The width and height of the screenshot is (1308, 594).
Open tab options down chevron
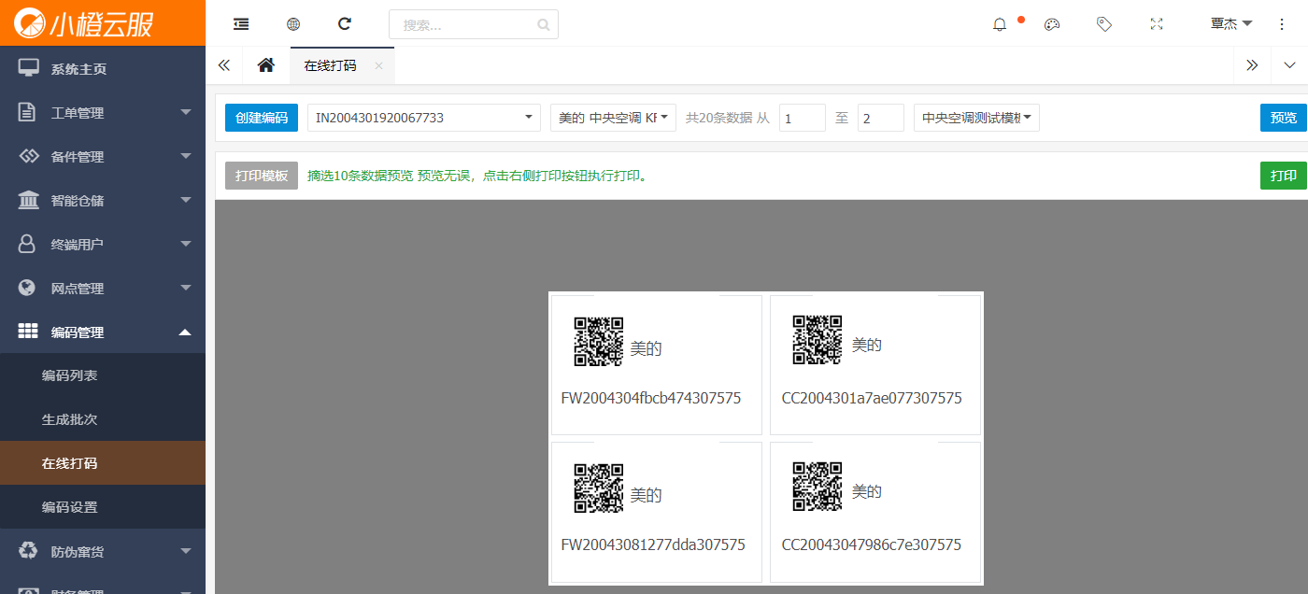point(1290,65)
